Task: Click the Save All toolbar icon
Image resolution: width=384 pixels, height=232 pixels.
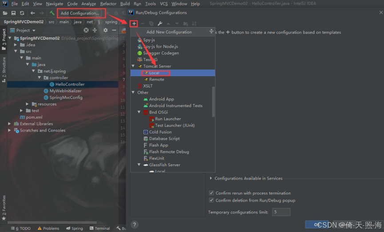Action: (13, 13)
